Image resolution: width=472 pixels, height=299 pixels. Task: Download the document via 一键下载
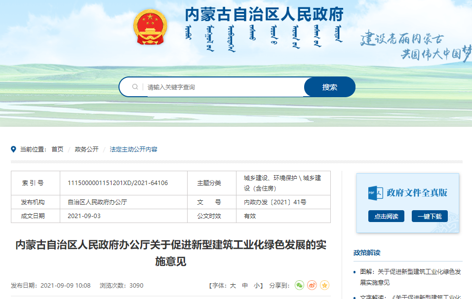pos(429,216)
